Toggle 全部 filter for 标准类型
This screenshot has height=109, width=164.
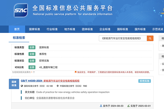coord(32,47)
